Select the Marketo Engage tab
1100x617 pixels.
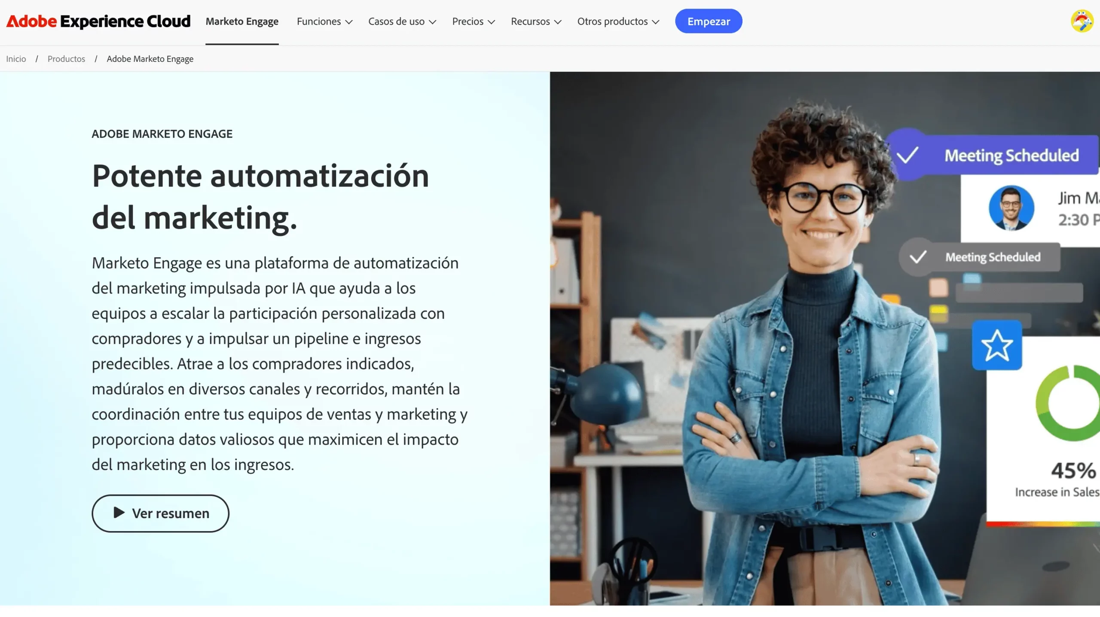pyautogui.click(x=242, y=21)
